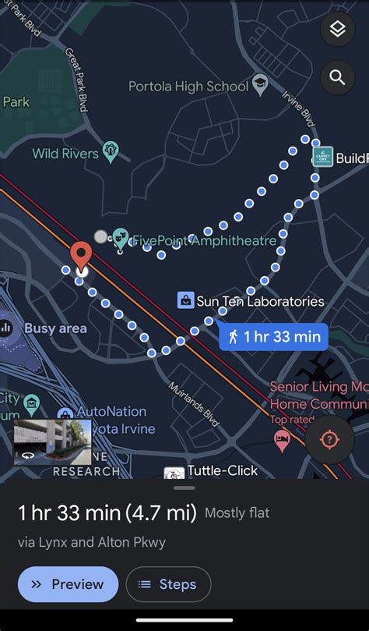Open the Street View thumbnail

click(x=53, y=442)
